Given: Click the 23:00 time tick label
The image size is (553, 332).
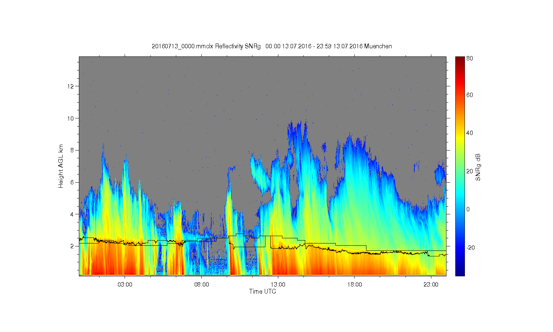Looking at the screenshot, I should coord(431,285).
